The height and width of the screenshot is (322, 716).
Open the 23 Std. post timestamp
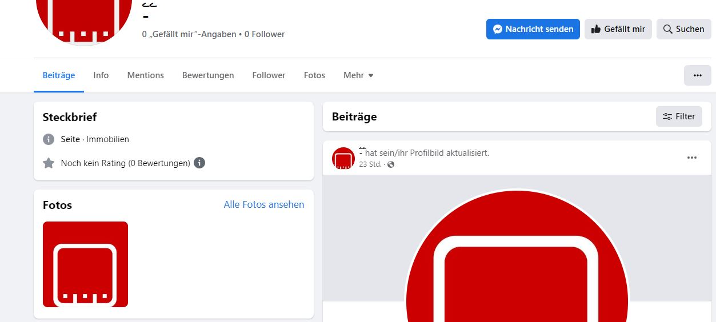point(370,164)
